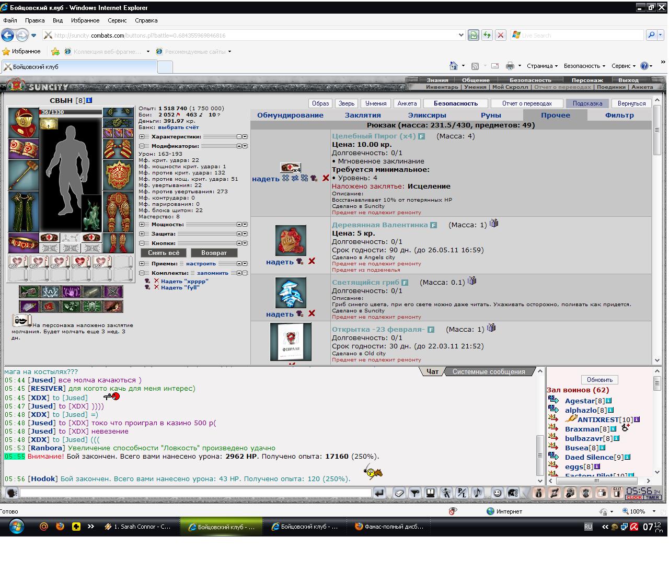Viewport: 669px width, 583px height.
Task: Collapse the Кнопки section
Action: [141, 243]
